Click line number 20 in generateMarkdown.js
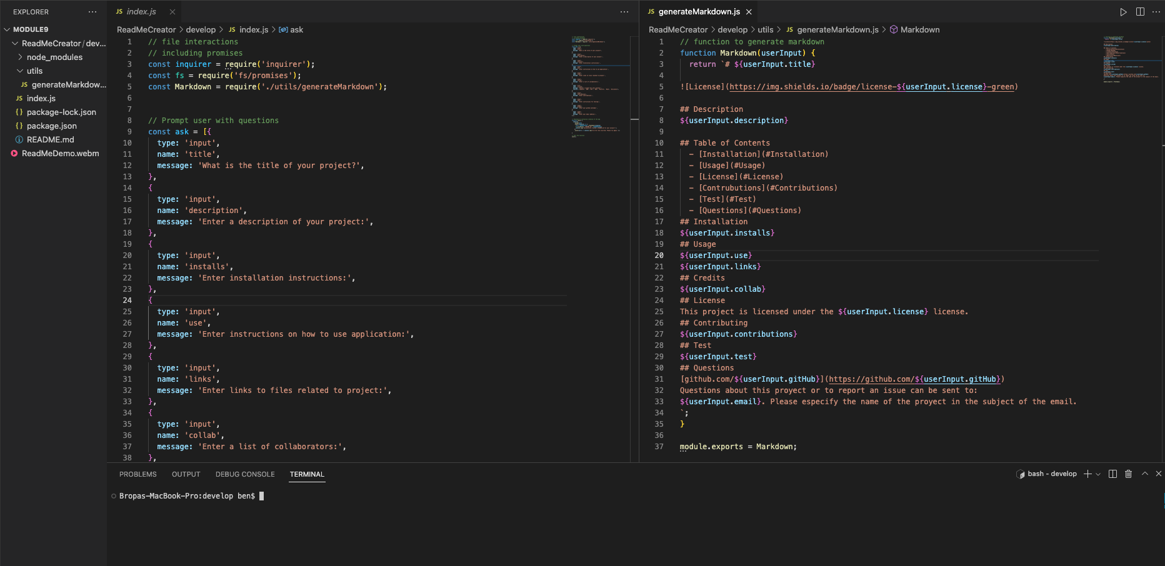Image resolution: width=1165 pixels, height=566 pixels. pos(659,256)
